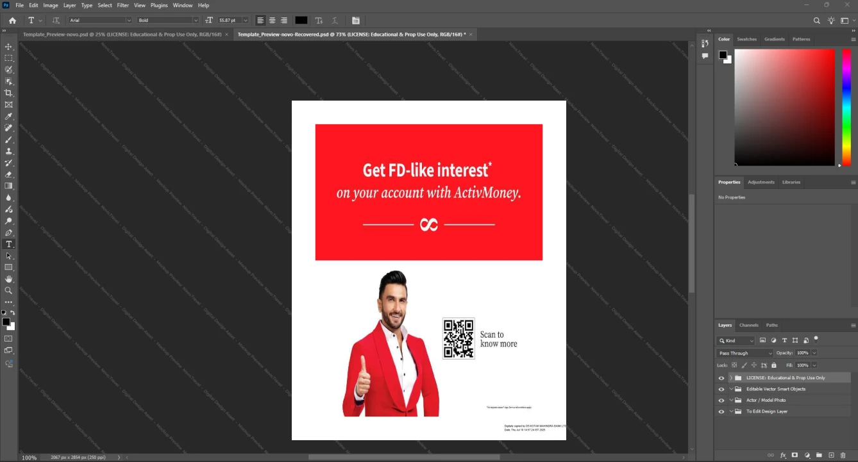Image resolution: width=858 pixels, height=462 pixels.
Task: Click the Home icon in options bar
Action: click(12, 21)
